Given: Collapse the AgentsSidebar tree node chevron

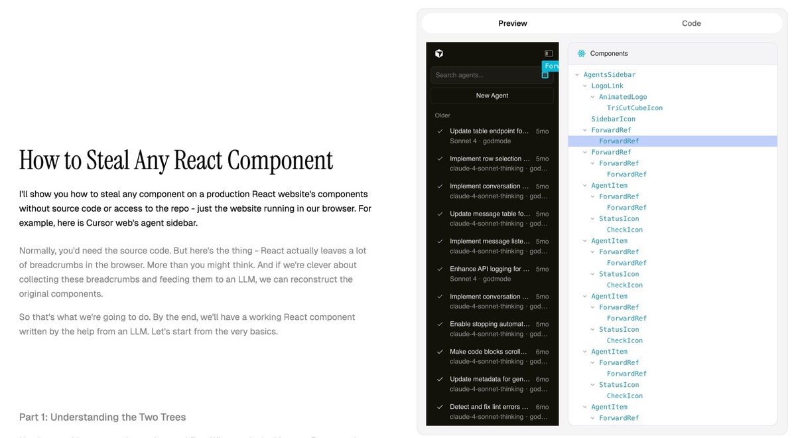Looking at the screenshot, I should point(577,75).
